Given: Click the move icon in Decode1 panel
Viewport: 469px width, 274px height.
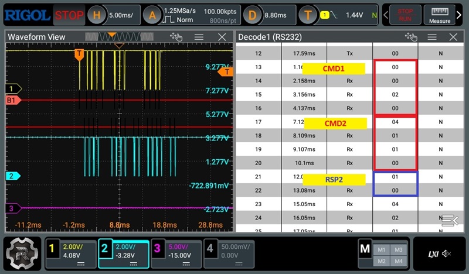Looking at the screenshot, I should point(411,37).
